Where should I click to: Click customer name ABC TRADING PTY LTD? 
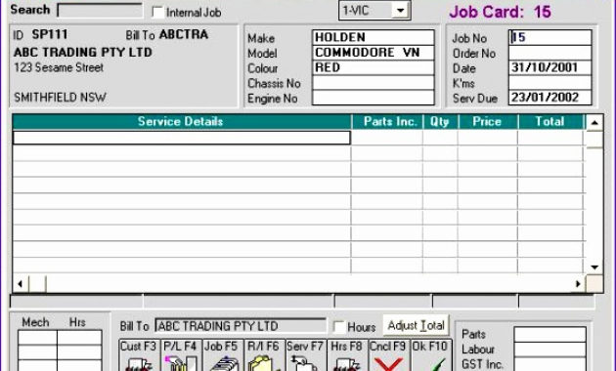[83, 52]
